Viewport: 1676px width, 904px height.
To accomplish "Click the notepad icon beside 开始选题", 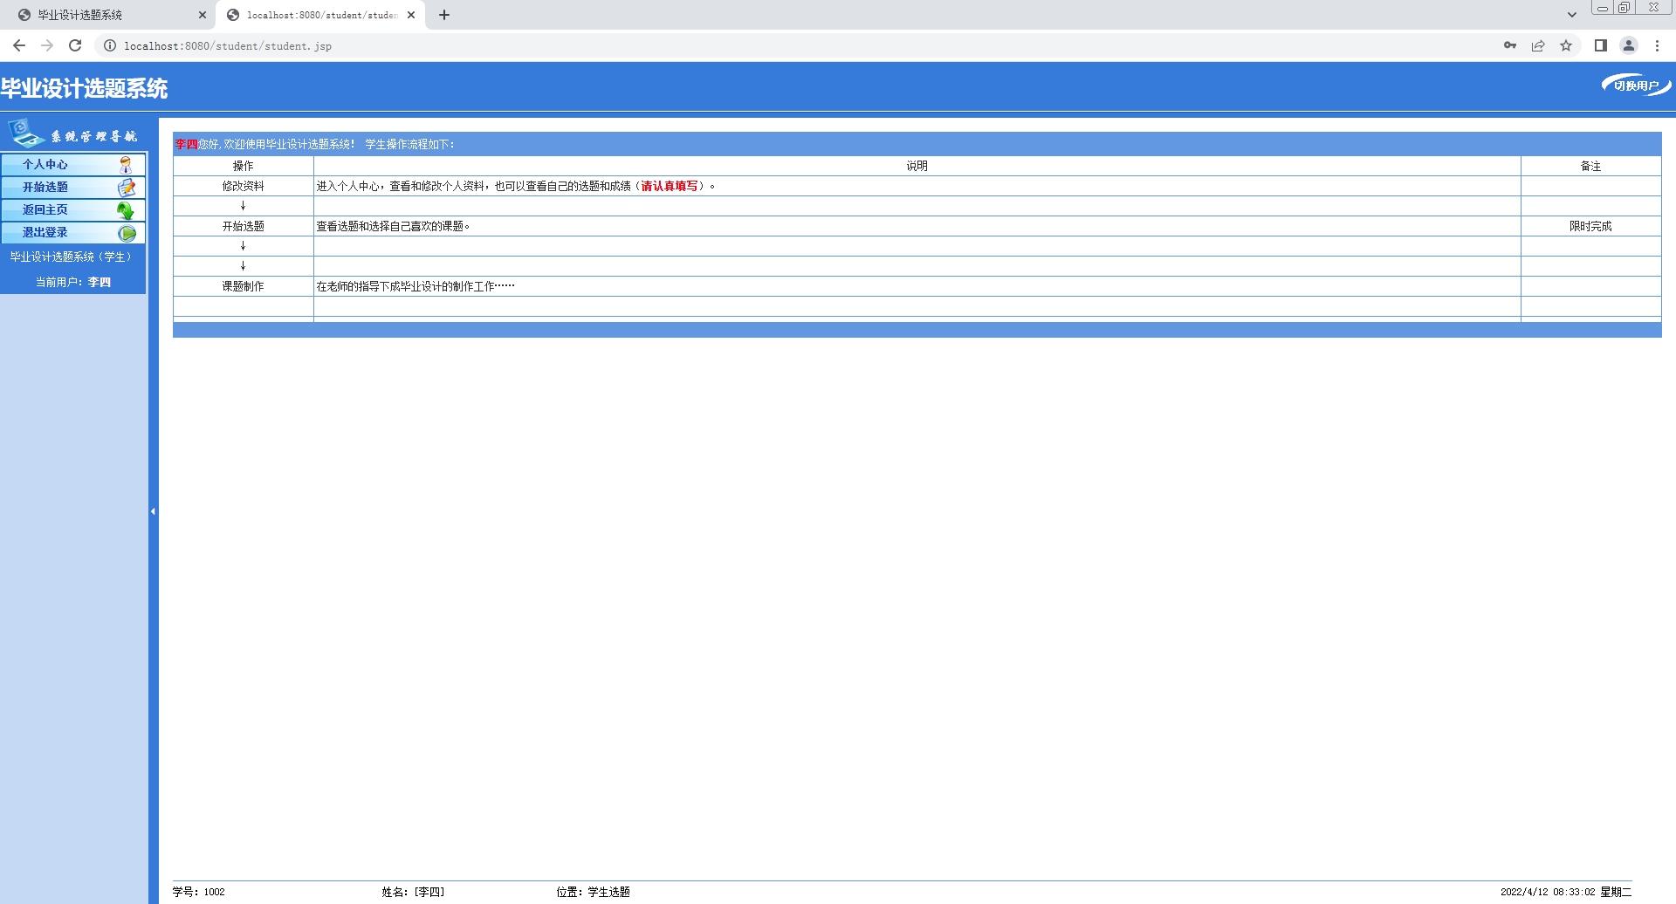I will coord(127,187).
